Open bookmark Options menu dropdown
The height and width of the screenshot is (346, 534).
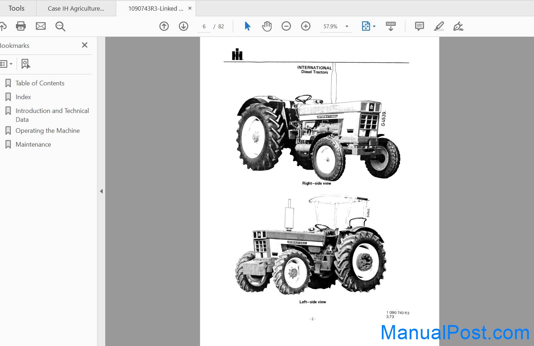[6, 64]
